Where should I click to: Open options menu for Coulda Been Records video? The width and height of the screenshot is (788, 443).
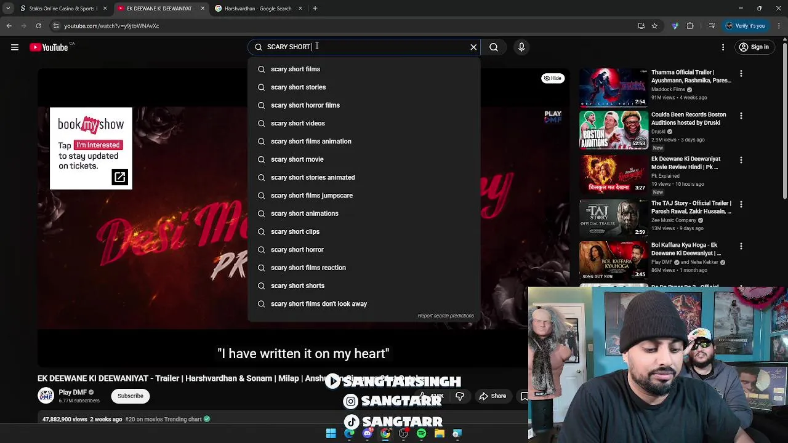pyautogui.click(x=741, y=116)
